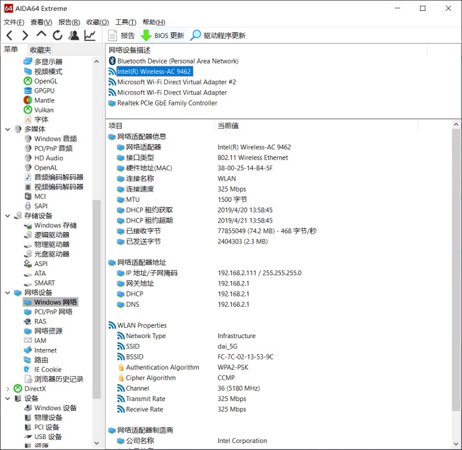Select the SMART tree item
Screen dimensions: 462x450
(40, 283)
